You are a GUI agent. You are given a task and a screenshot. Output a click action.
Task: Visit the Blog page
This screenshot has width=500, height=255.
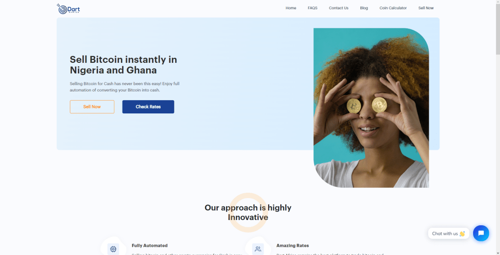point(364,8)
